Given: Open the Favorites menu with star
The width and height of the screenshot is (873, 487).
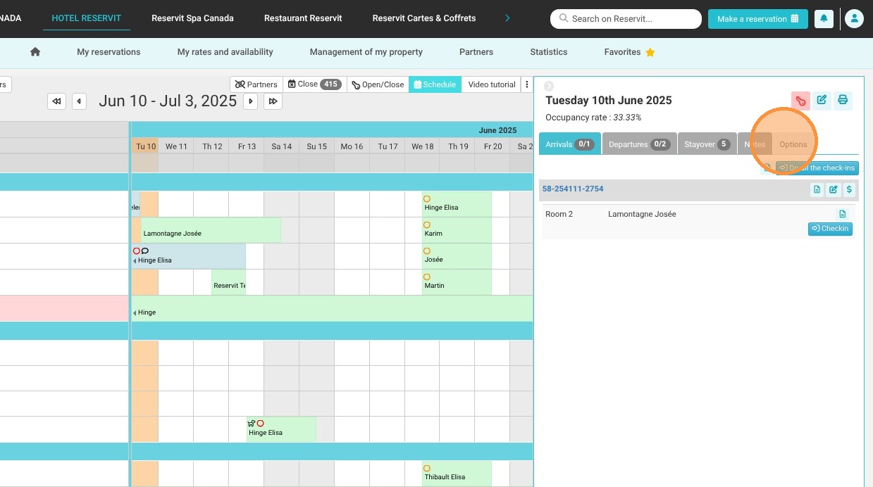Looking at the screenshot, I should 630,52.
